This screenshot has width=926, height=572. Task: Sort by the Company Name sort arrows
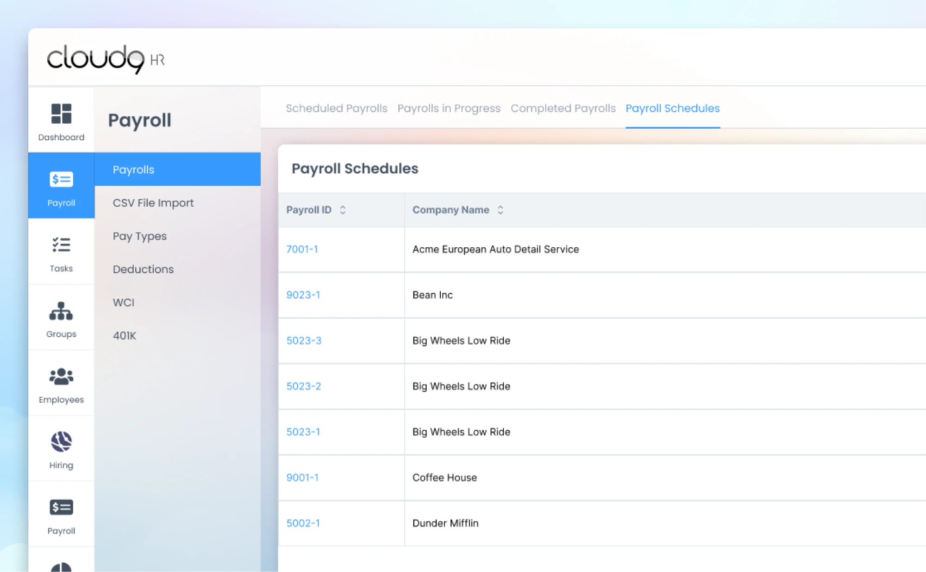coord(500,210)
